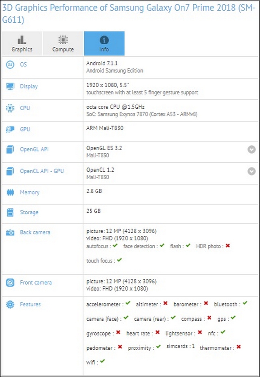The image size is (260, 377).
Task: Click the compass red cross
Action: click(209, 318)
